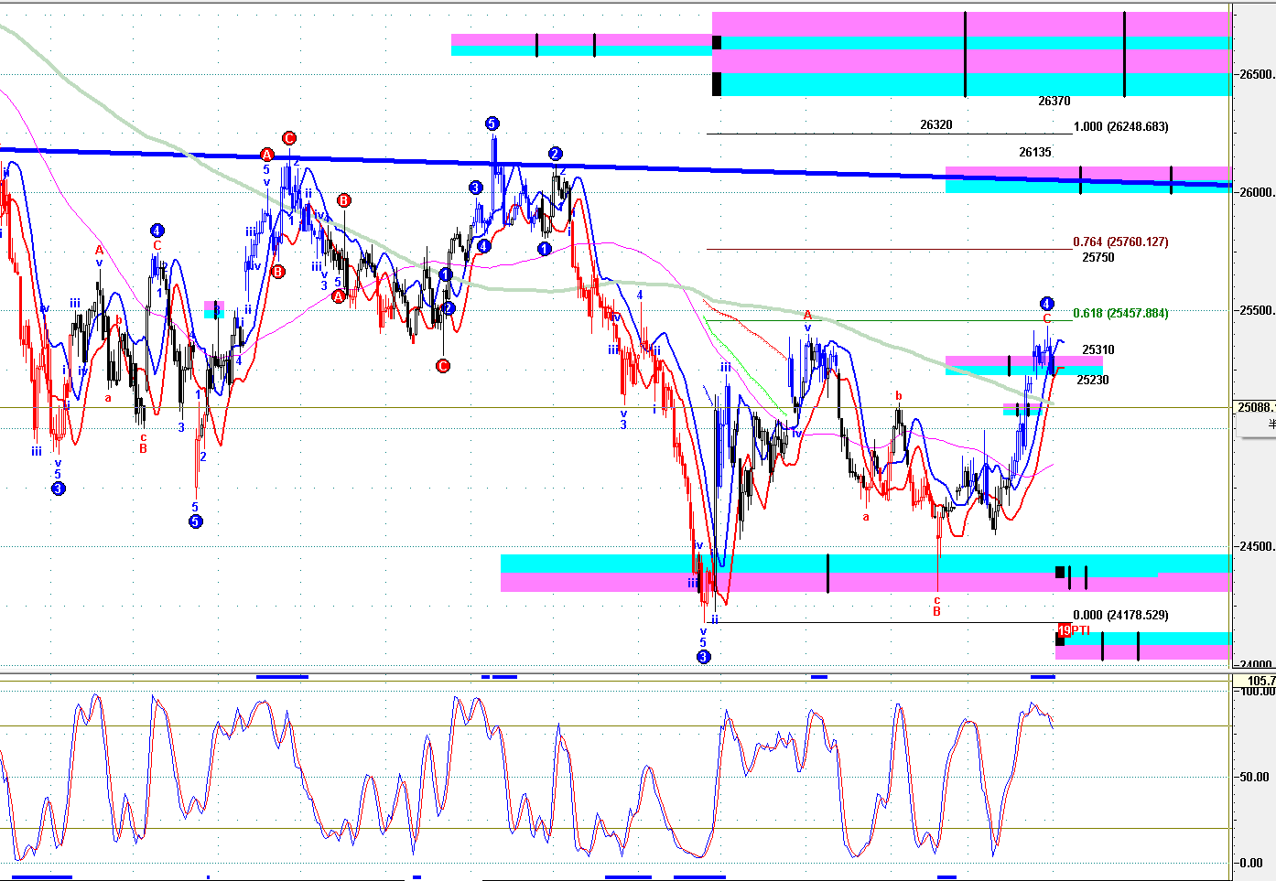Select the black square at the top magenta band's left edge
Image resolution: width=1276 pixels, height=881 pixels.
pyautogui.click(x=717, y=43)
